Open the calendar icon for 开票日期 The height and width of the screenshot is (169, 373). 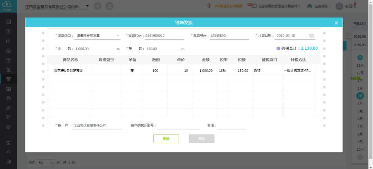click(x=312, y=36)
